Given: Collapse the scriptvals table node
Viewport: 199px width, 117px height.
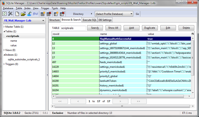Looking at the screenshot, I should [x=7, y=36].
